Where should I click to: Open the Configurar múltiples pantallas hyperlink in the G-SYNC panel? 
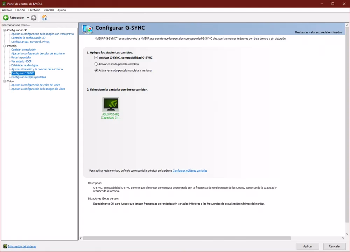point(190,171)
